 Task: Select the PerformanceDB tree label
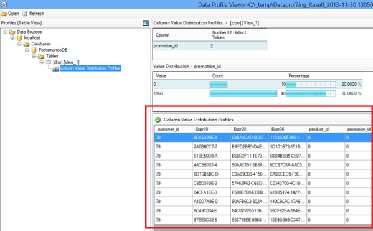53,50
